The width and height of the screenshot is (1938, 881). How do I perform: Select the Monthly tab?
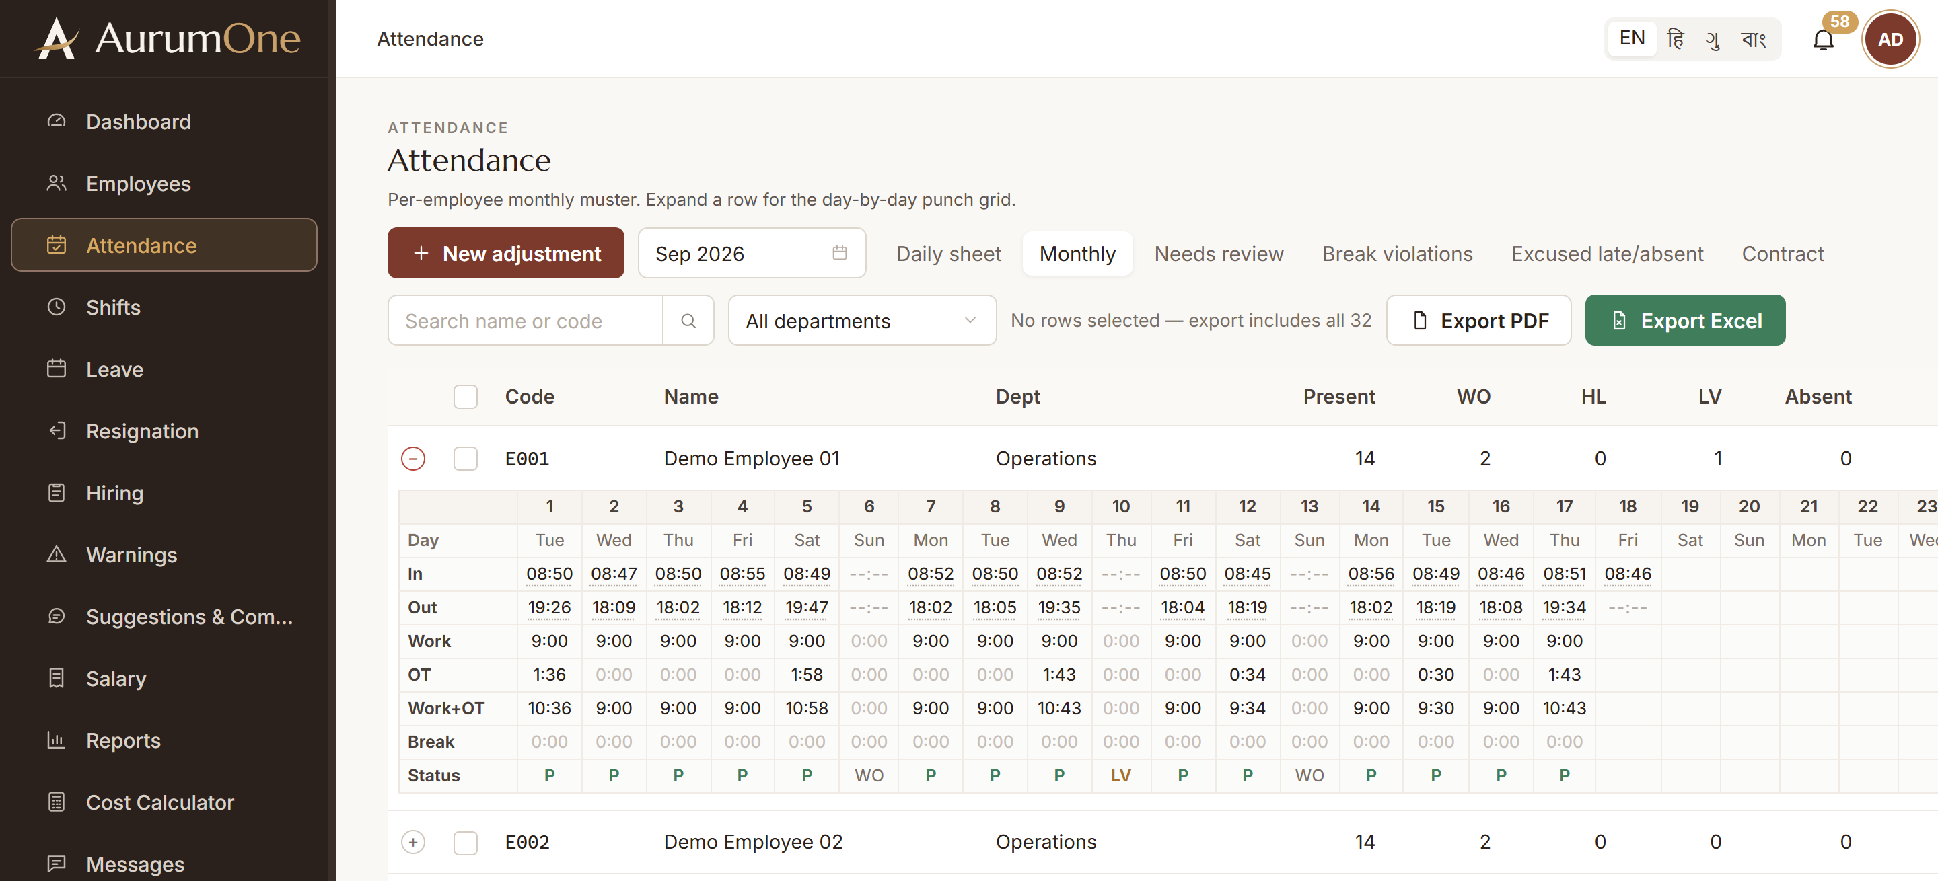(1077, 254)
